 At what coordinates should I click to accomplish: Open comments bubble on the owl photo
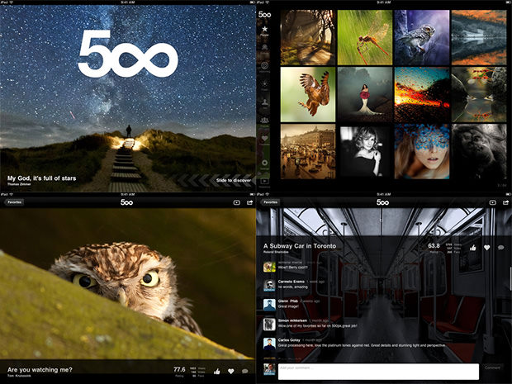(245, 372)
